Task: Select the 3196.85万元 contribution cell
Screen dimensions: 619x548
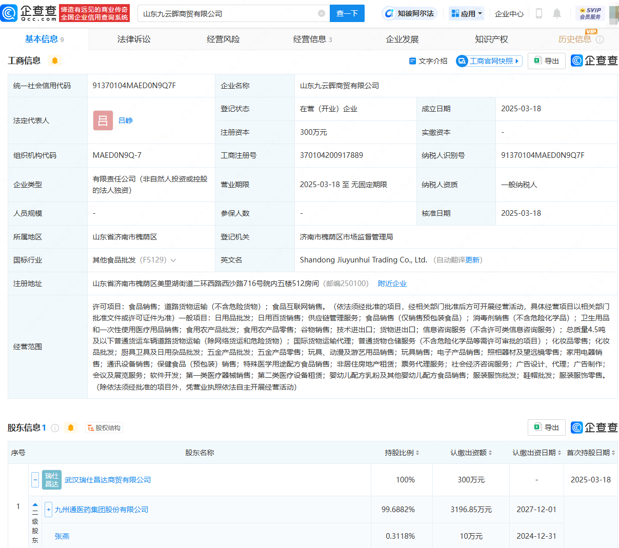Action: pos(471,510)
